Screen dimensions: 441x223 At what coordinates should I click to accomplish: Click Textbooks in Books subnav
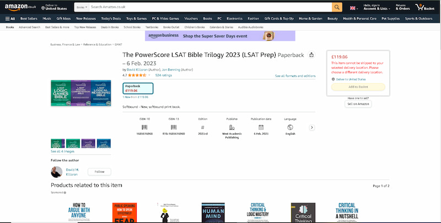[x=152, y=27]
